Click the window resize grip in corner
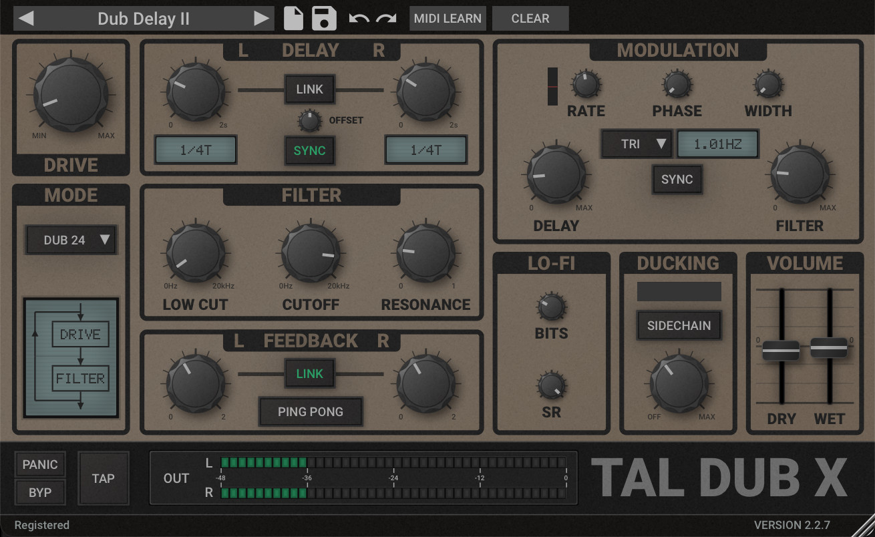Viewport: 875px width, 537px height. 864,526
